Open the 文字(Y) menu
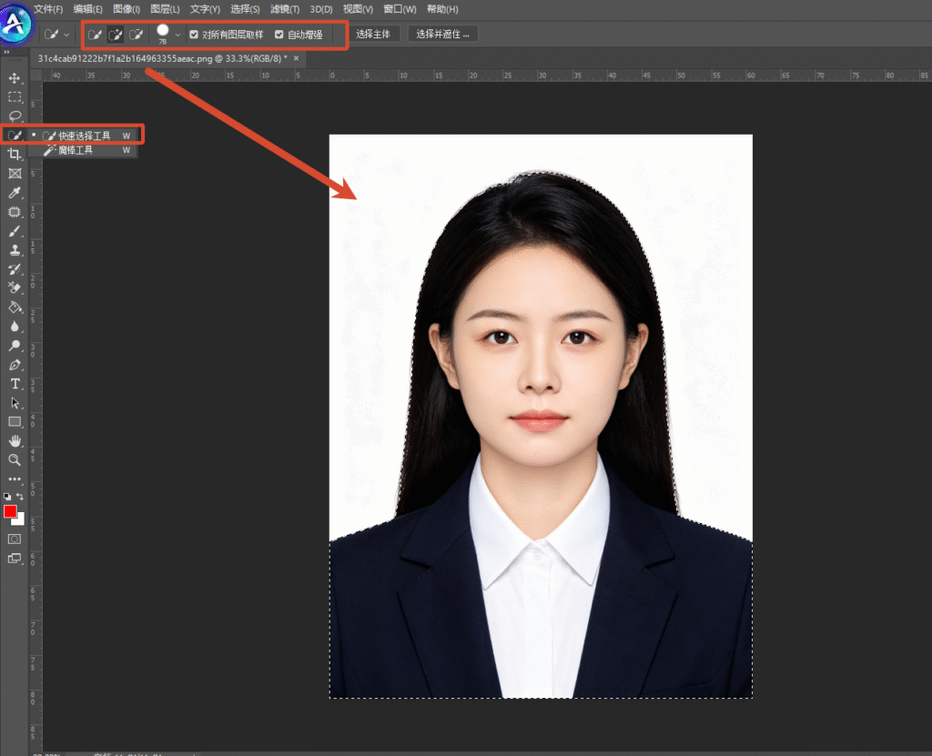 point(205,9)
